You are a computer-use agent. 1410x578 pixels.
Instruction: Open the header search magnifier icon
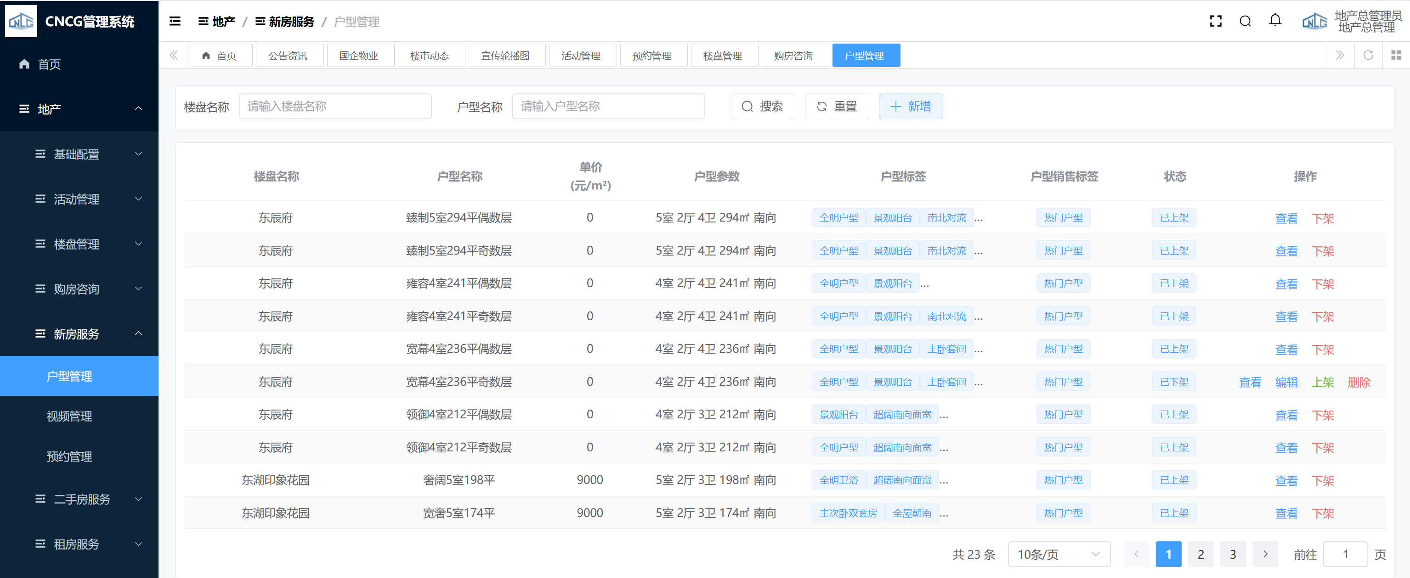coord(1245,21)
